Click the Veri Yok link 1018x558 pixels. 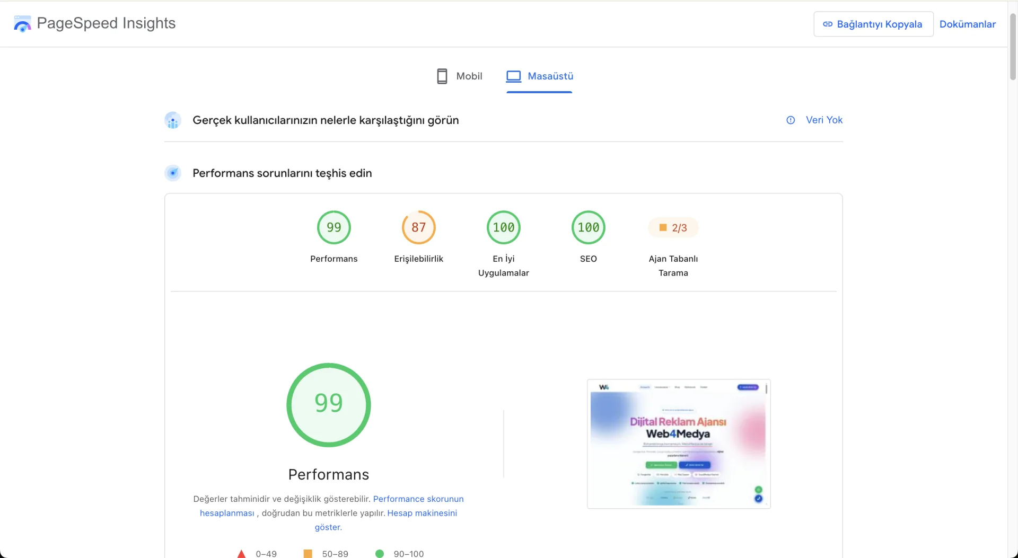point(824,120)
